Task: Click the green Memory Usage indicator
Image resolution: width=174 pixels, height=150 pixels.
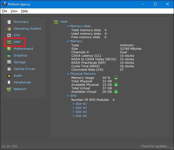Action: pyautogui.click(x=116, y=78)
